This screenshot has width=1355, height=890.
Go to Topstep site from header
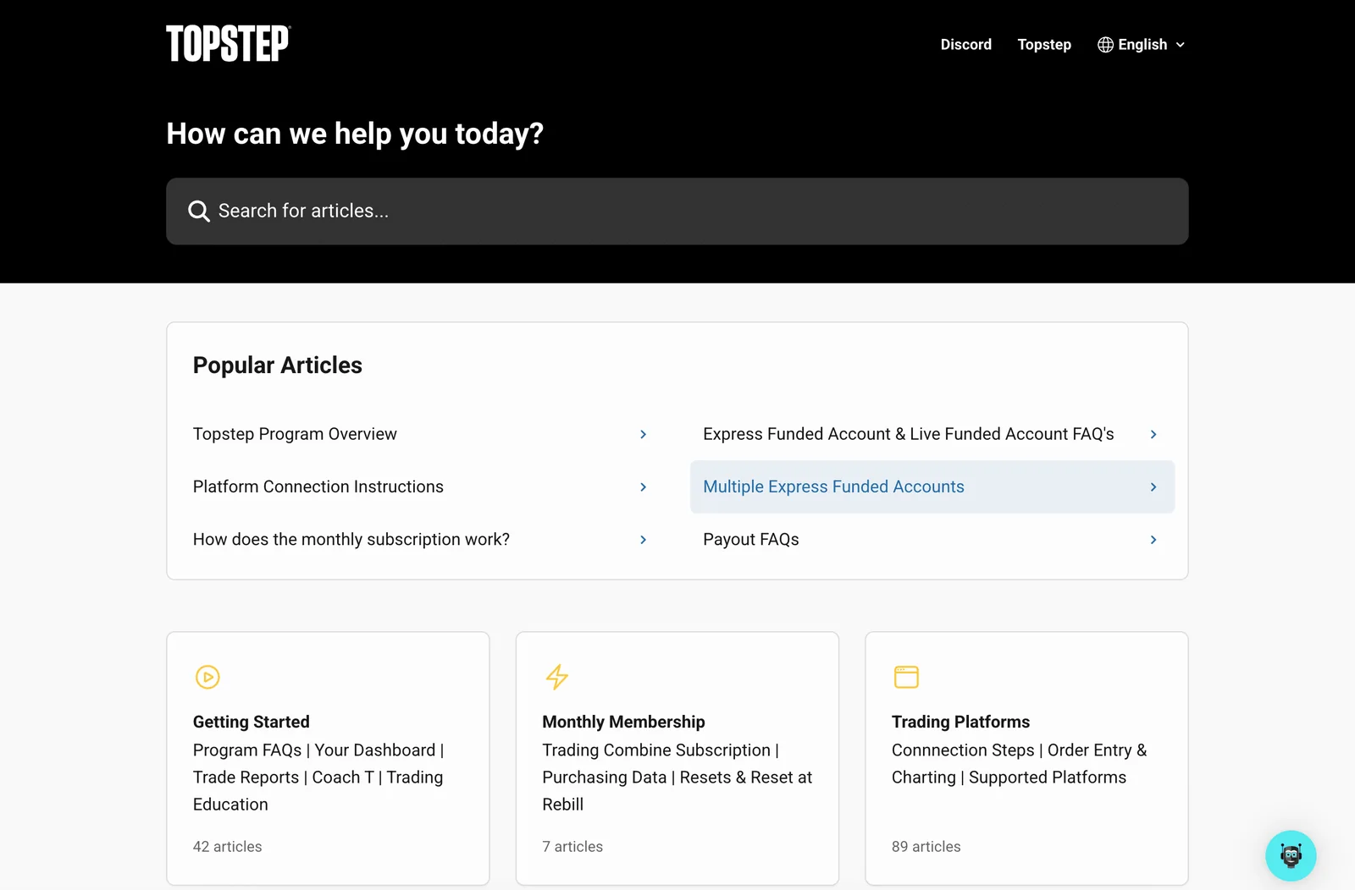[1044, 45]
